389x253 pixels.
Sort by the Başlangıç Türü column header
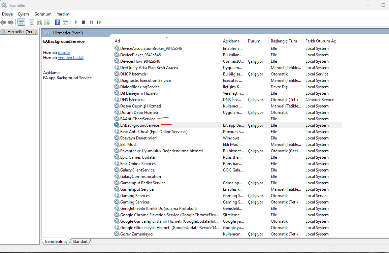(x=286, y=41)
